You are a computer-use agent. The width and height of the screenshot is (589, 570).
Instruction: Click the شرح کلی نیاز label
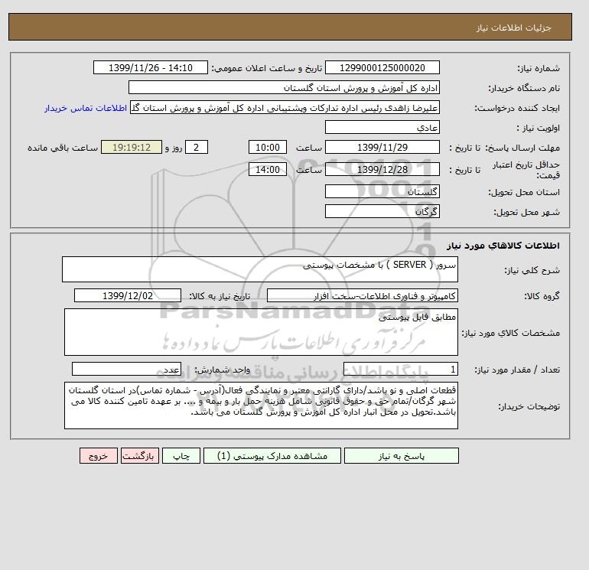pyautogui.click(x=532, y=270)
